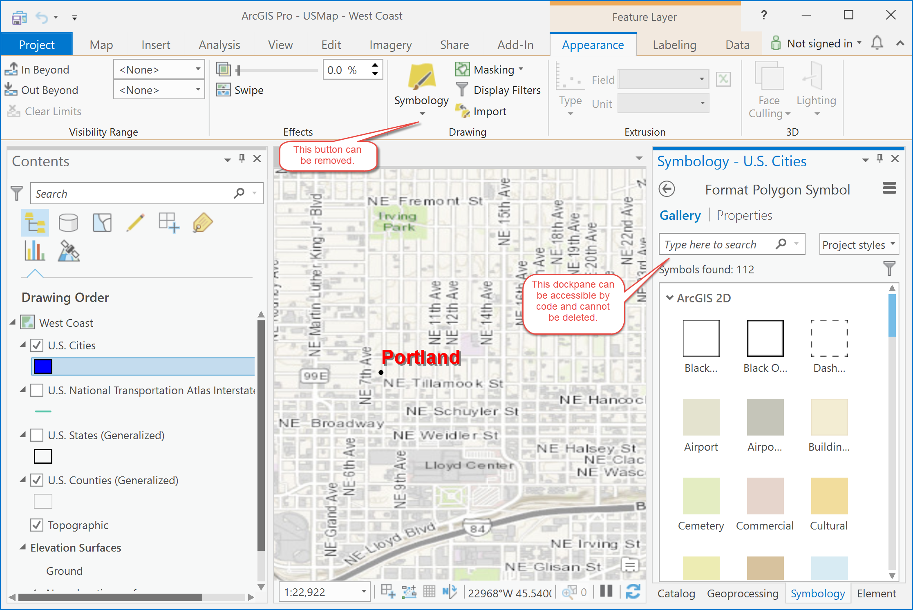913x610 pixels.
Task: Enable the U.S. States (Generalized) layer
Action: pyautogui.click(x=37, y=435)
